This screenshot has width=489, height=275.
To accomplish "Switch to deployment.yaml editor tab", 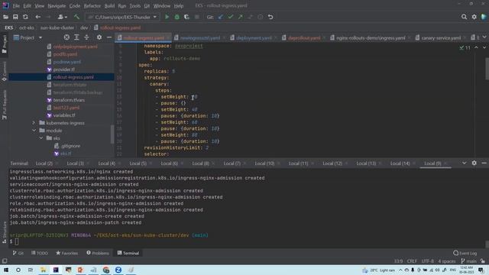I will point(254,37).
